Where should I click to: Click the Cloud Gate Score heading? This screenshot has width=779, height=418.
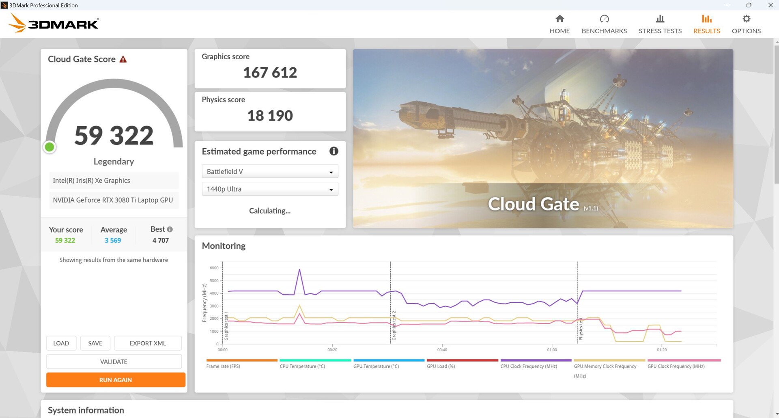[x=82, y=59]
